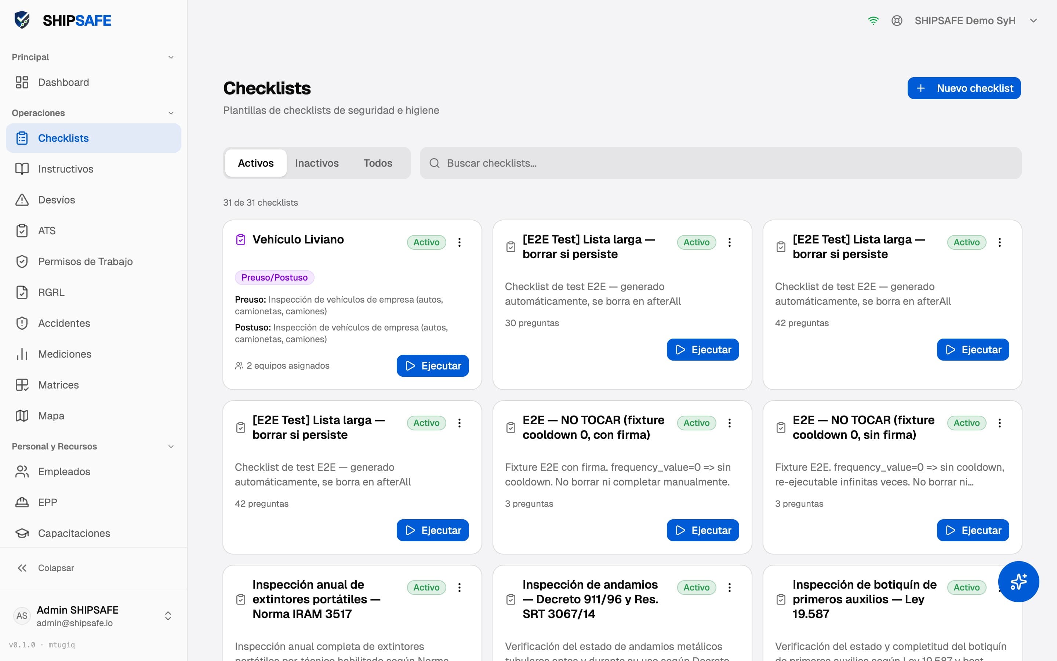Click the '2 equipos asignados' text

click(x=288, y=365)
